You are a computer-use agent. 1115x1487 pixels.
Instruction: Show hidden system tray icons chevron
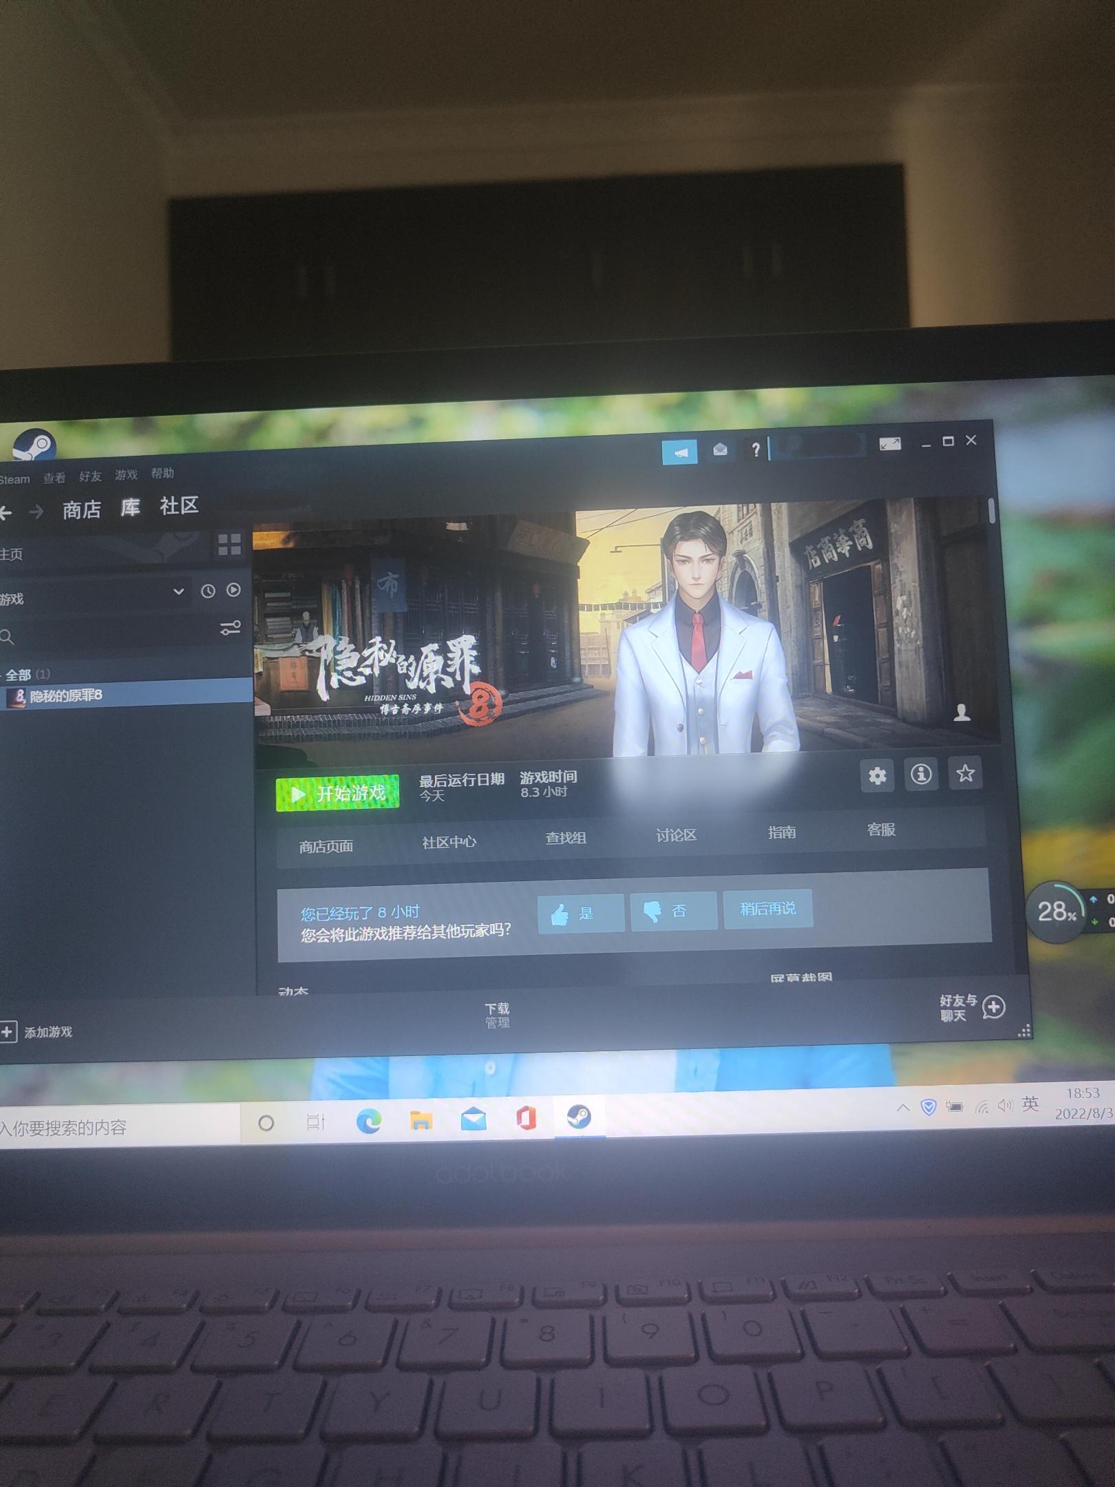[903, 1108]
